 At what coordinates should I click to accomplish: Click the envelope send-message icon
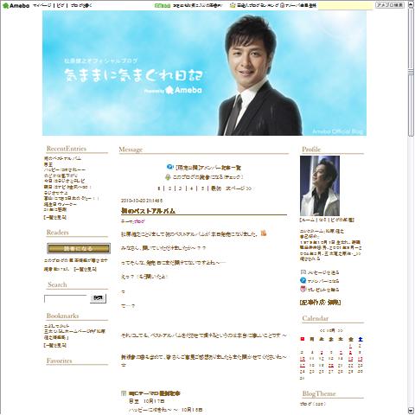point(303,271)
